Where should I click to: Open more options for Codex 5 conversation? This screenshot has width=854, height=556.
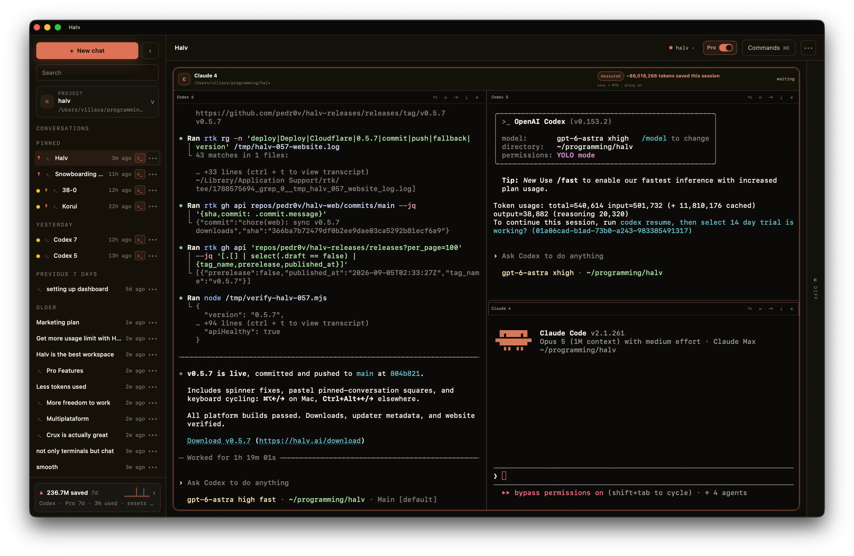153,256
